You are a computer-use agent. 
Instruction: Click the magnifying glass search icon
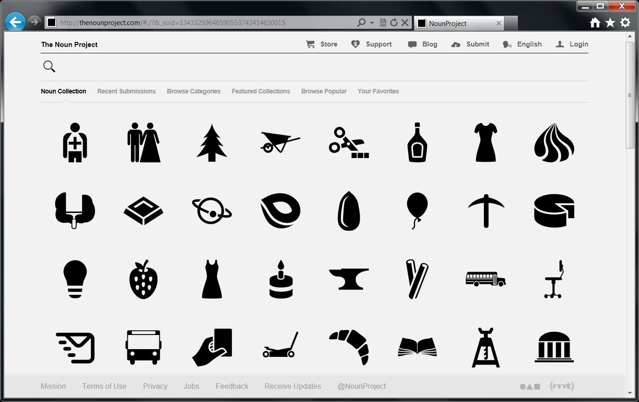[x=49, y=67]
